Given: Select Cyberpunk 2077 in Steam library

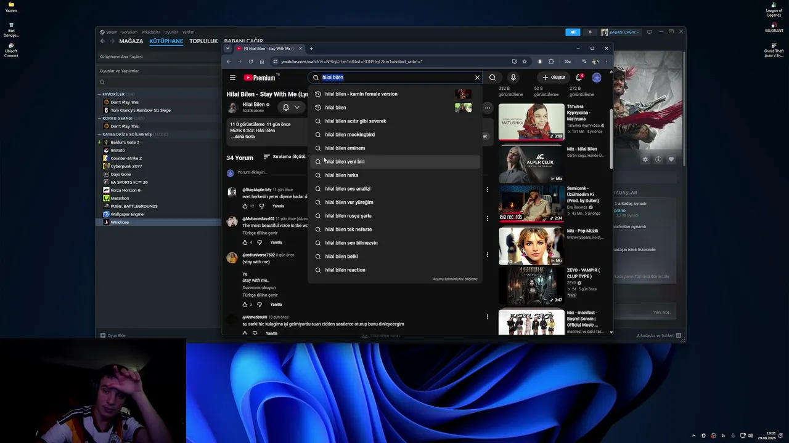Looking at the screenshot, I should (126, 166).
